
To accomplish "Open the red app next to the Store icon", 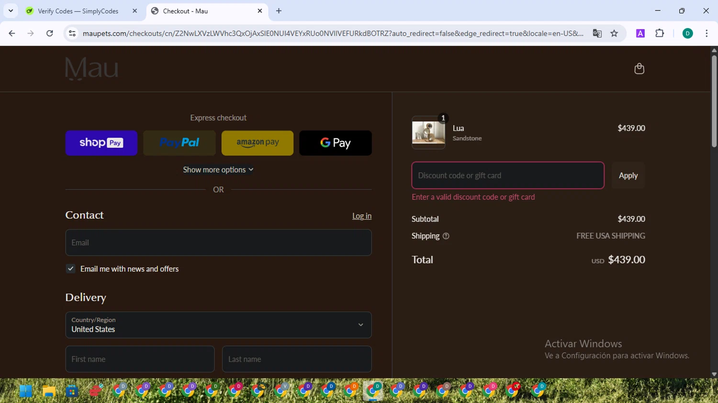I will click(96, 391).
